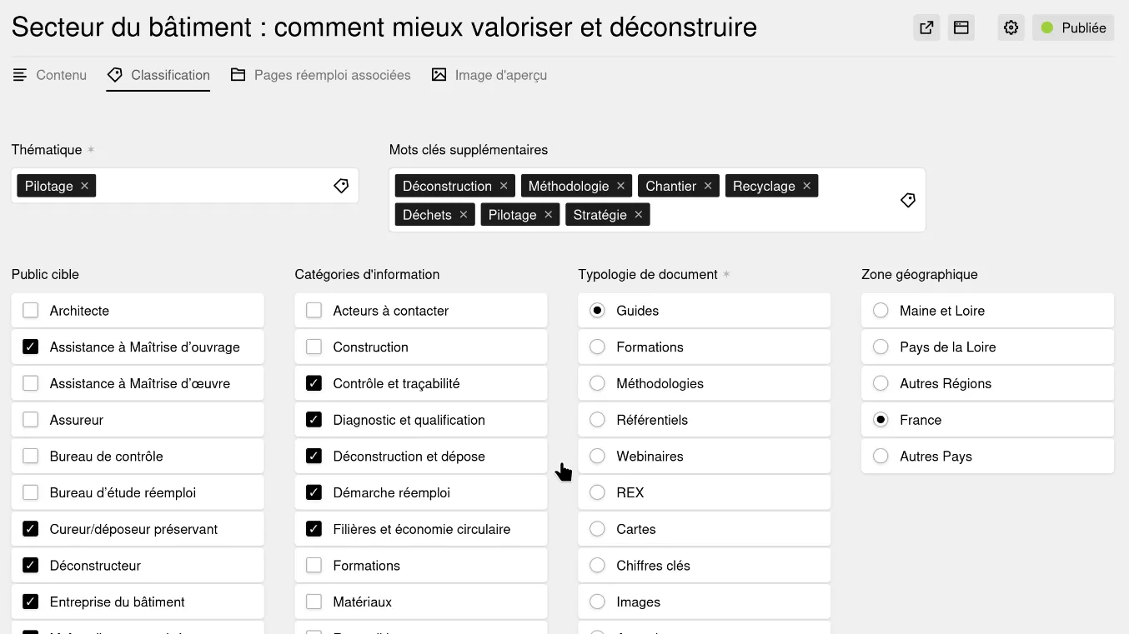Click the folder icon on Pages réemploi associées
1129x634 pixels.
click(237, 74)
